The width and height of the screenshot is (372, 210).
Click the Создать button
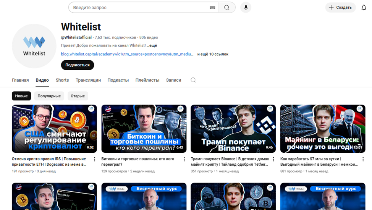(340, 8)
